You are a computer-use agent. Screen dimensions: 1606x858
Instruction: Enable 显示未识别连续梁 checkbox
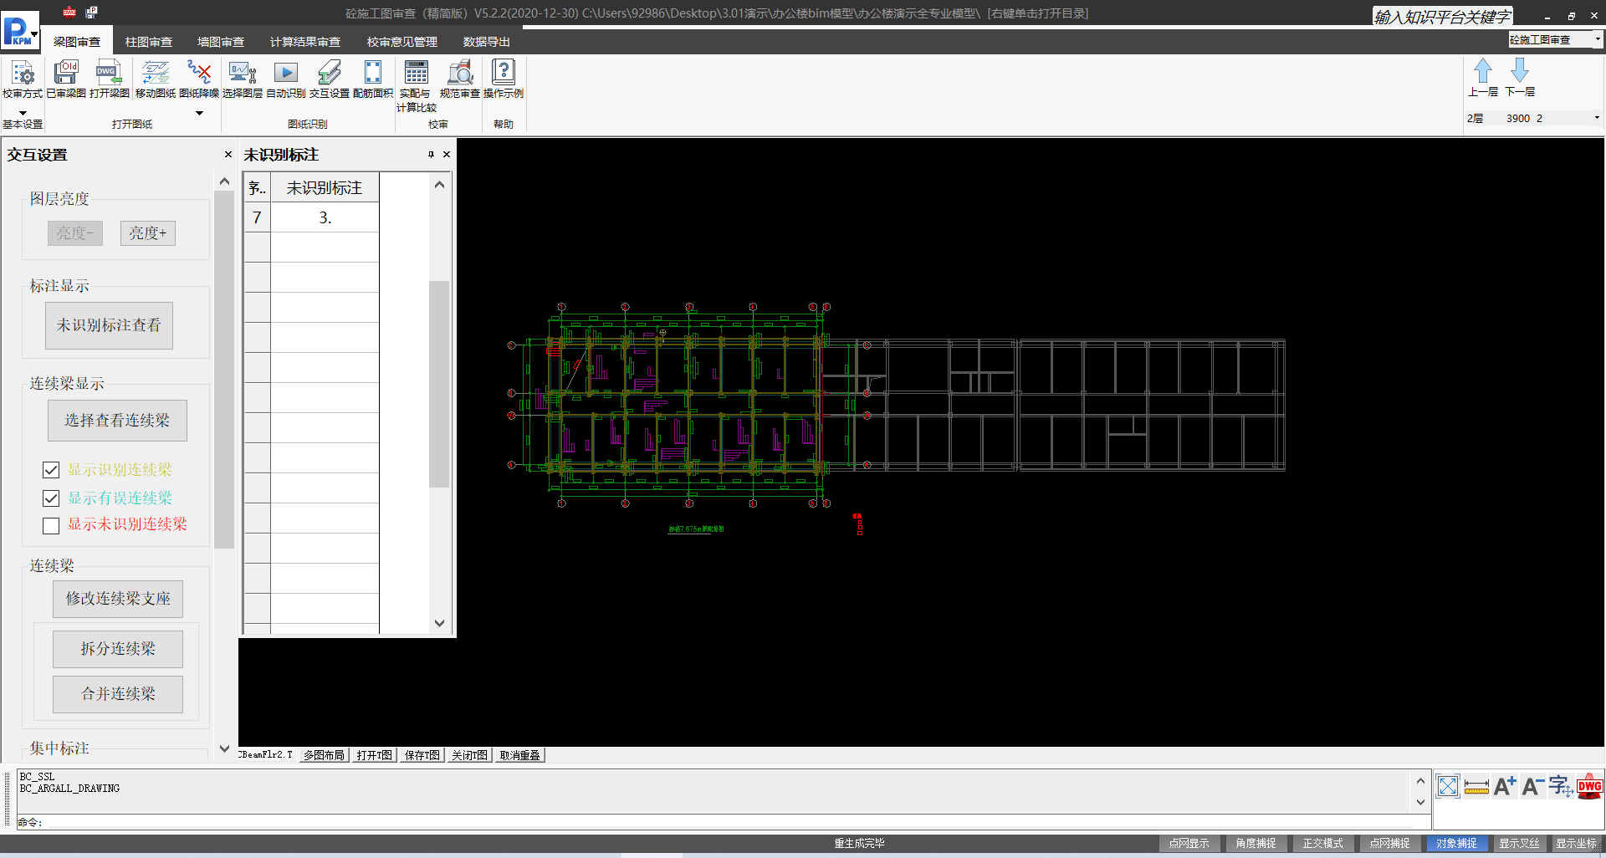pyautogui.click(x=51, y=525)
